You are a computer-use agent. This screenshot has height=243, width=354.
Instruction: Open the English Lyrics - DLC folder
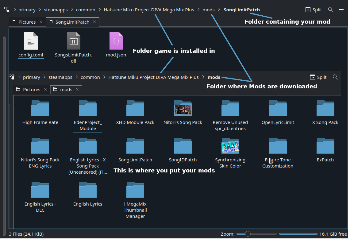point(40,190)
